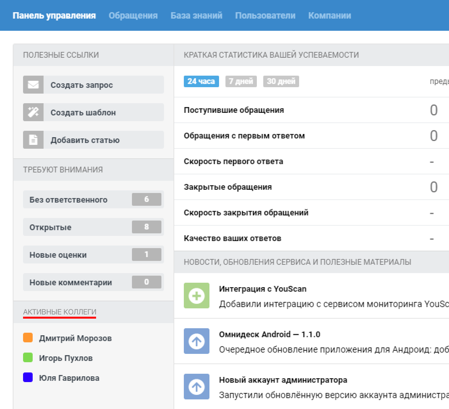Click the count badge 8 for Открытые
The image size is (449, 409).
pos(147,227)
